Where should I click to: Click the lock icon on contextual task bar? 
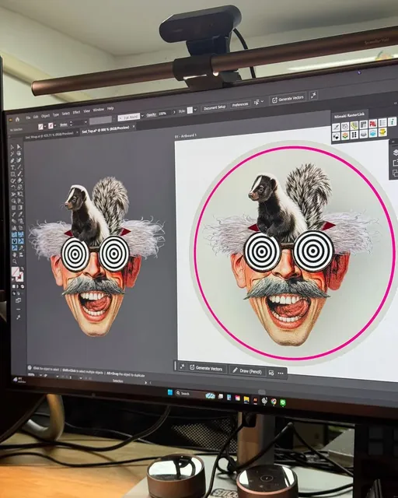pos(271,373)
